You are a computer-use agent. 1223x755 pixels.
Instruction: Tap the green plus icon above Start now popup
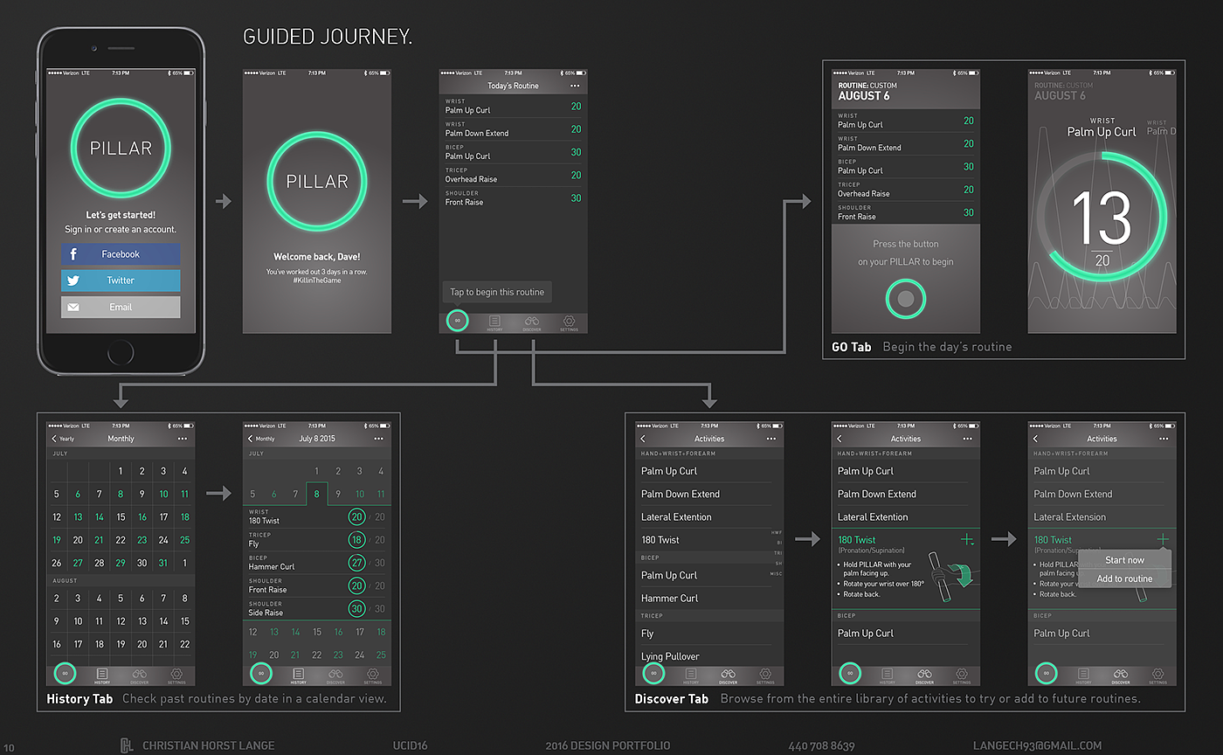[x=1163, y=539]
